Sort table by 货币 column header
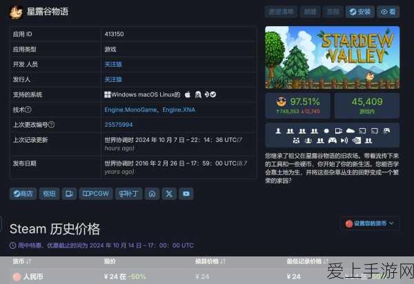Screen dimensions: 414x284 pos(22,261)
